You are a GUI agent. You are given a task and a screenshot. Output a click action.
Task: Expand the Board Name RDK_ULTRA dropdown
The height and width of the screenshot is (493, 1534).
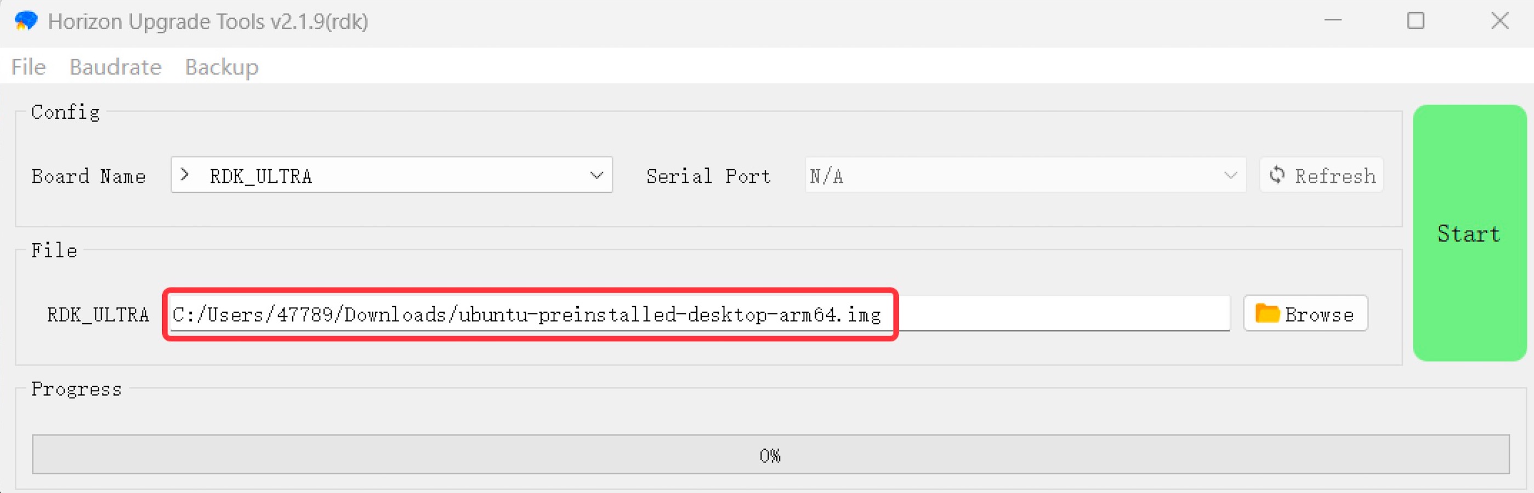click(x=391, y=175)
